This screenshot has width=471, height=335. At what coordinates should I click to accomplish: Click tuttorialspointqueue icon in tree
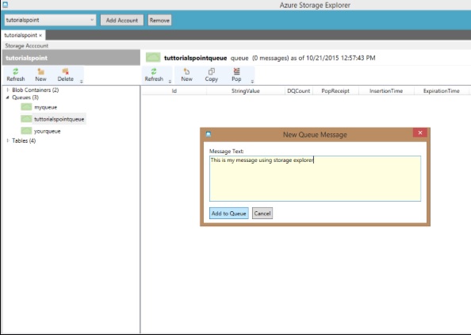[26, 119]
